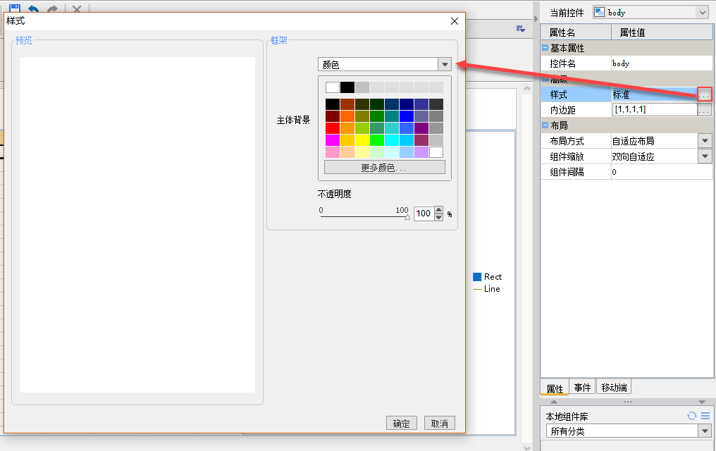Pick the dark maroon color swatch
716x451 pixels.
pos(333,116)
